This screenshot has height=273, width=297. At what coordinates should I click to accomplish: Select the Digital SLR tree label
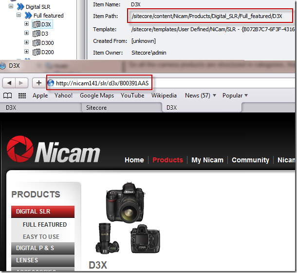tap(38, 7)
